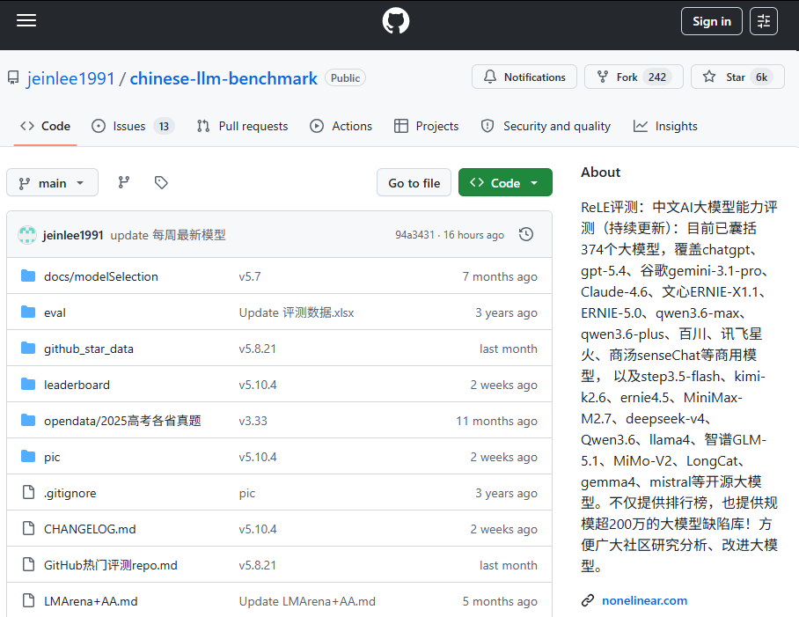Click the Star count 6k
This screenshot has height=617, width=799.
pyautogui.click(x=761, y=77)
